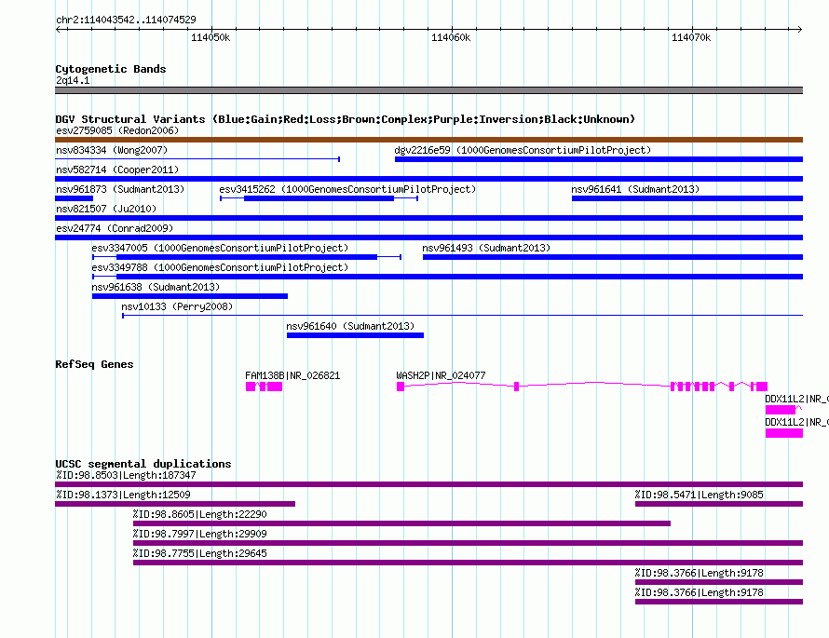Click the %ID:98.7755|Length:29645 label
Image resolution: width=829 pixels, height=638 pixels.
pyautogui.click(x=200, y=553)
